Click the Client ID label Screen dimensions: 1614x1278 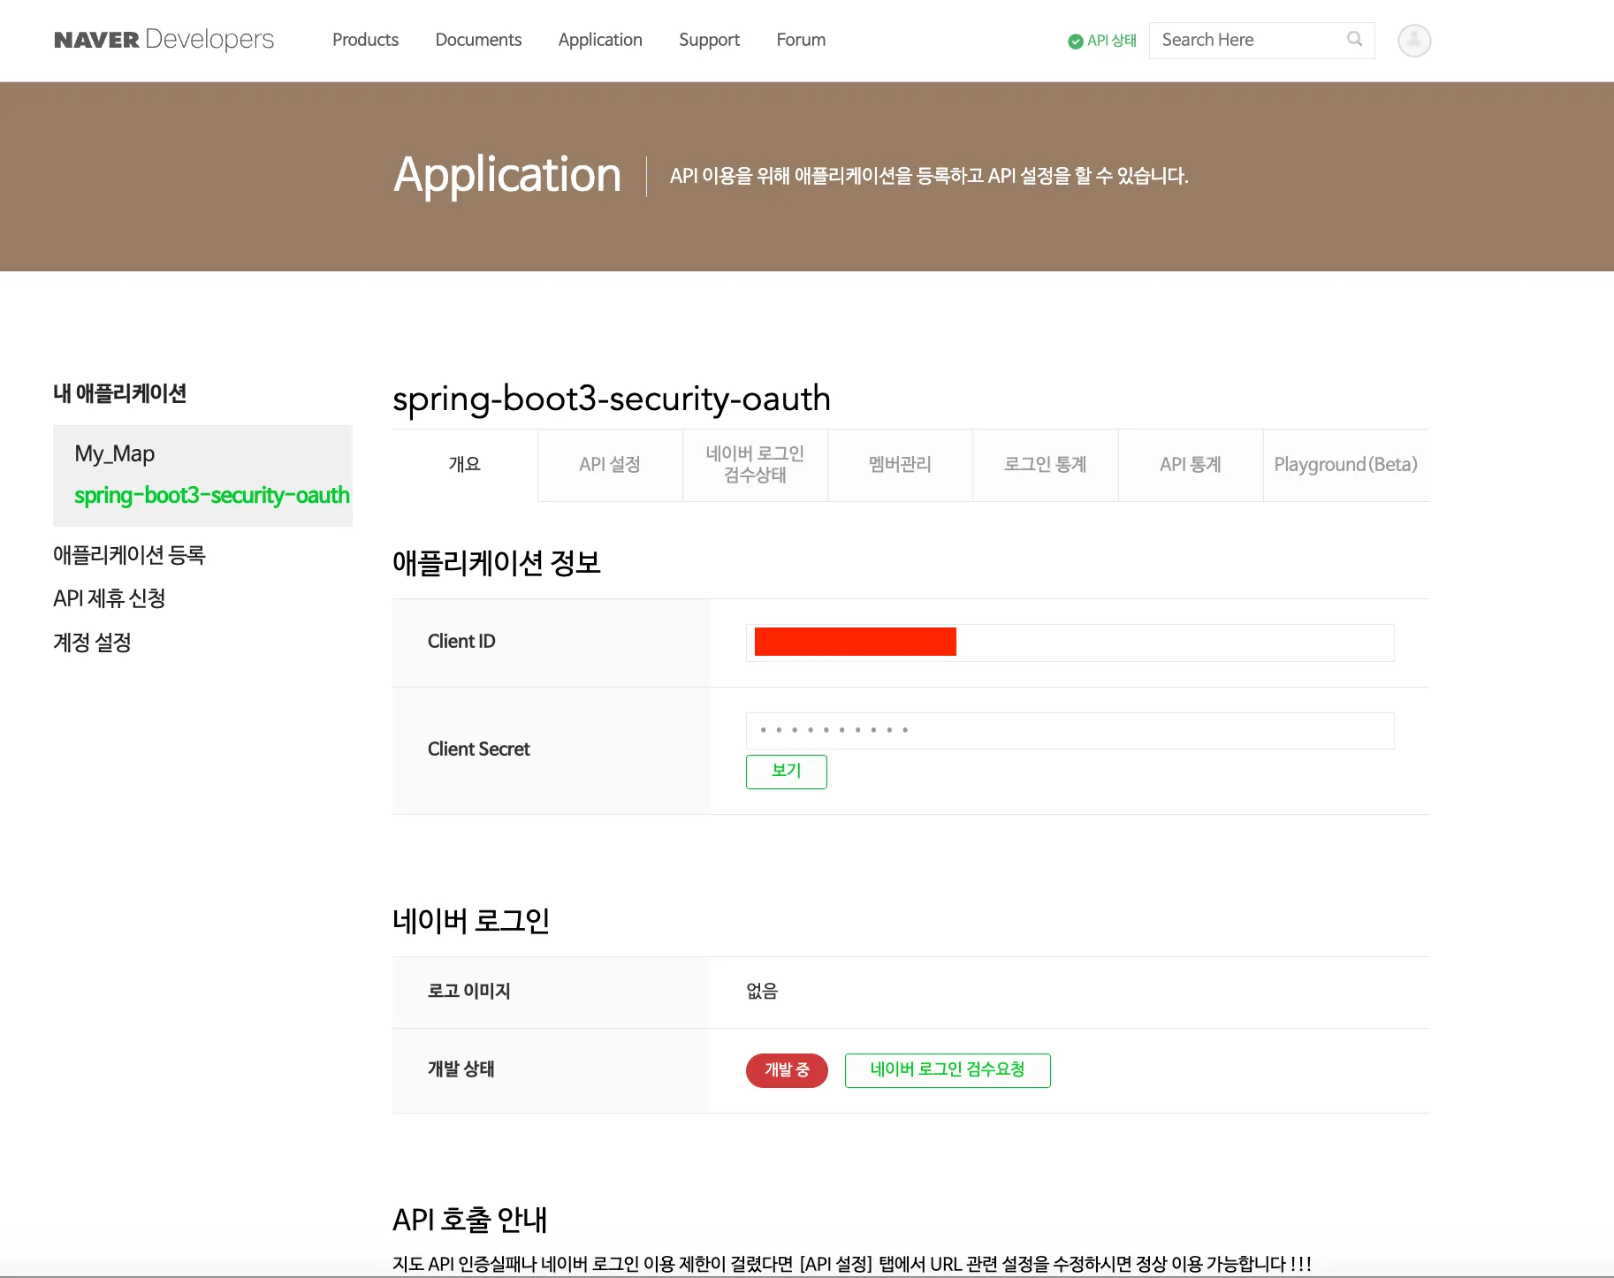point(461,641)
